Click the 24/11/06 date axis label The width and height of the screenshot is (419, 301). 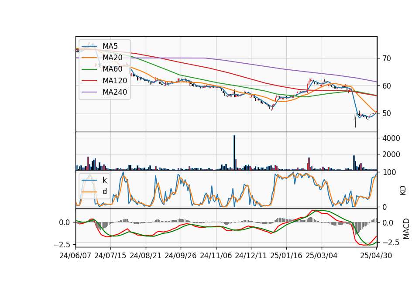coord(216,256)
